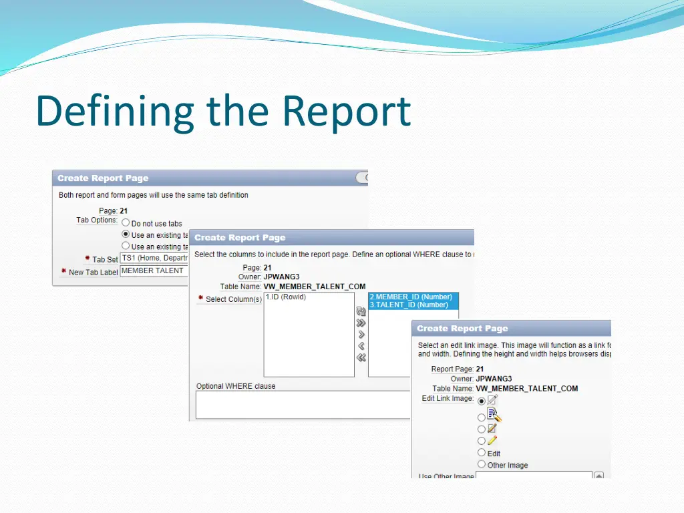Select the first pencil-on-page edit link icon
684x513 pixels.
click(x=492, y=399)
